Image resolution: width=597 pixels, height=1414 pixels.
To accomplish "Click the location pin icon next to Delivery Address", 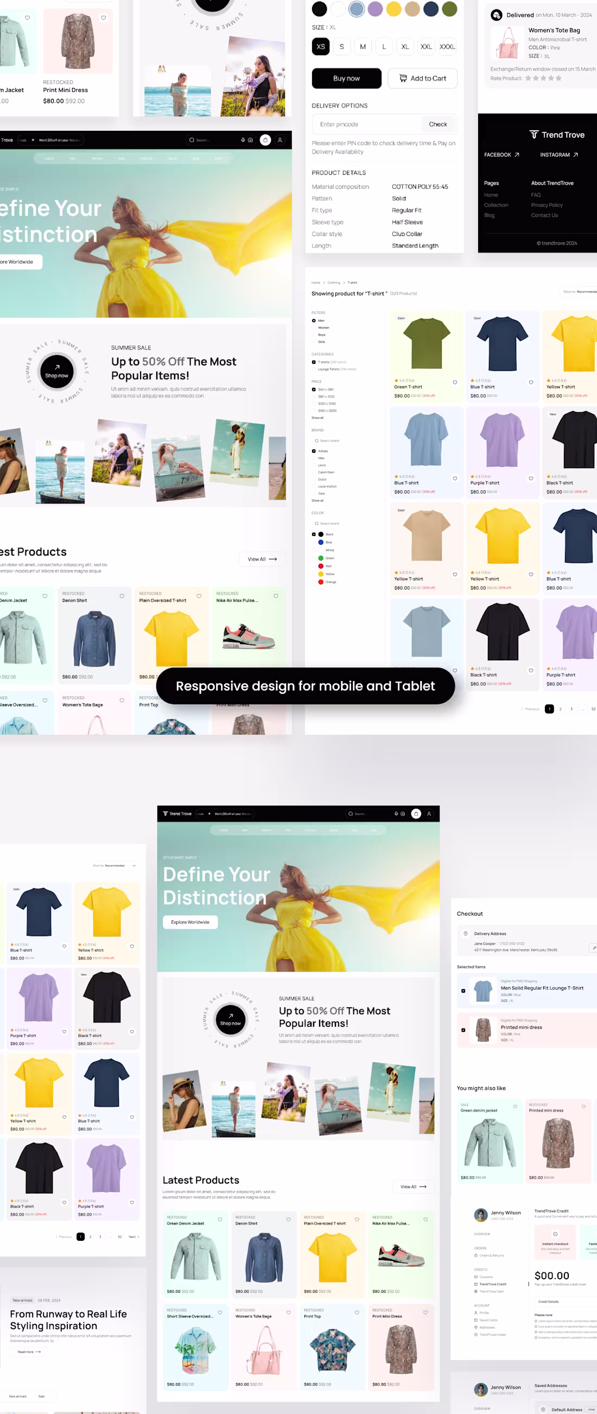I will click(466, 933).
